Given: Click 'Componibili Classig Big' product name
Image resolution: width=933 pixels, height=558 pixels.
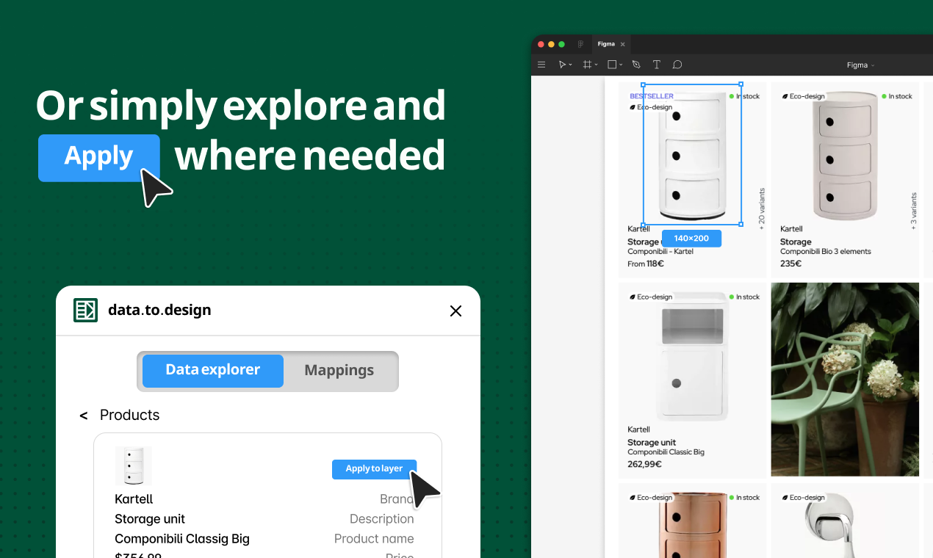Looking at the screenshot, I should click(x=182, y=539).
